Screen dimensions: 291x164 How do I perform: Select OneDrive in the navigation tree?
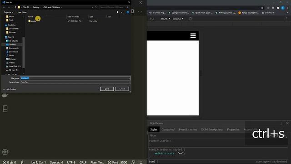coord(10,25)
